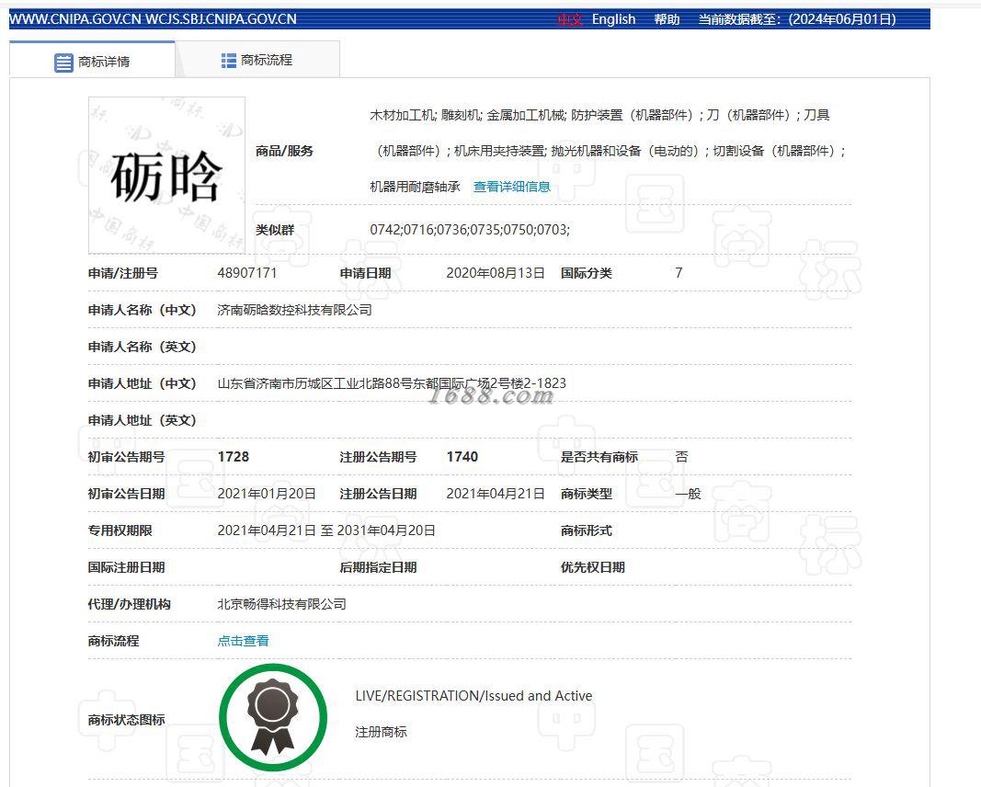Screen dimensions: 981x787
Task: Click the 商标详情 tab list icon
Action: click(x=63, y=63)
